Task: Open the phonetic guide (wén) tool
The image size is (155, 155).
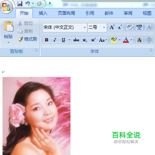Action: pos(139,27)
